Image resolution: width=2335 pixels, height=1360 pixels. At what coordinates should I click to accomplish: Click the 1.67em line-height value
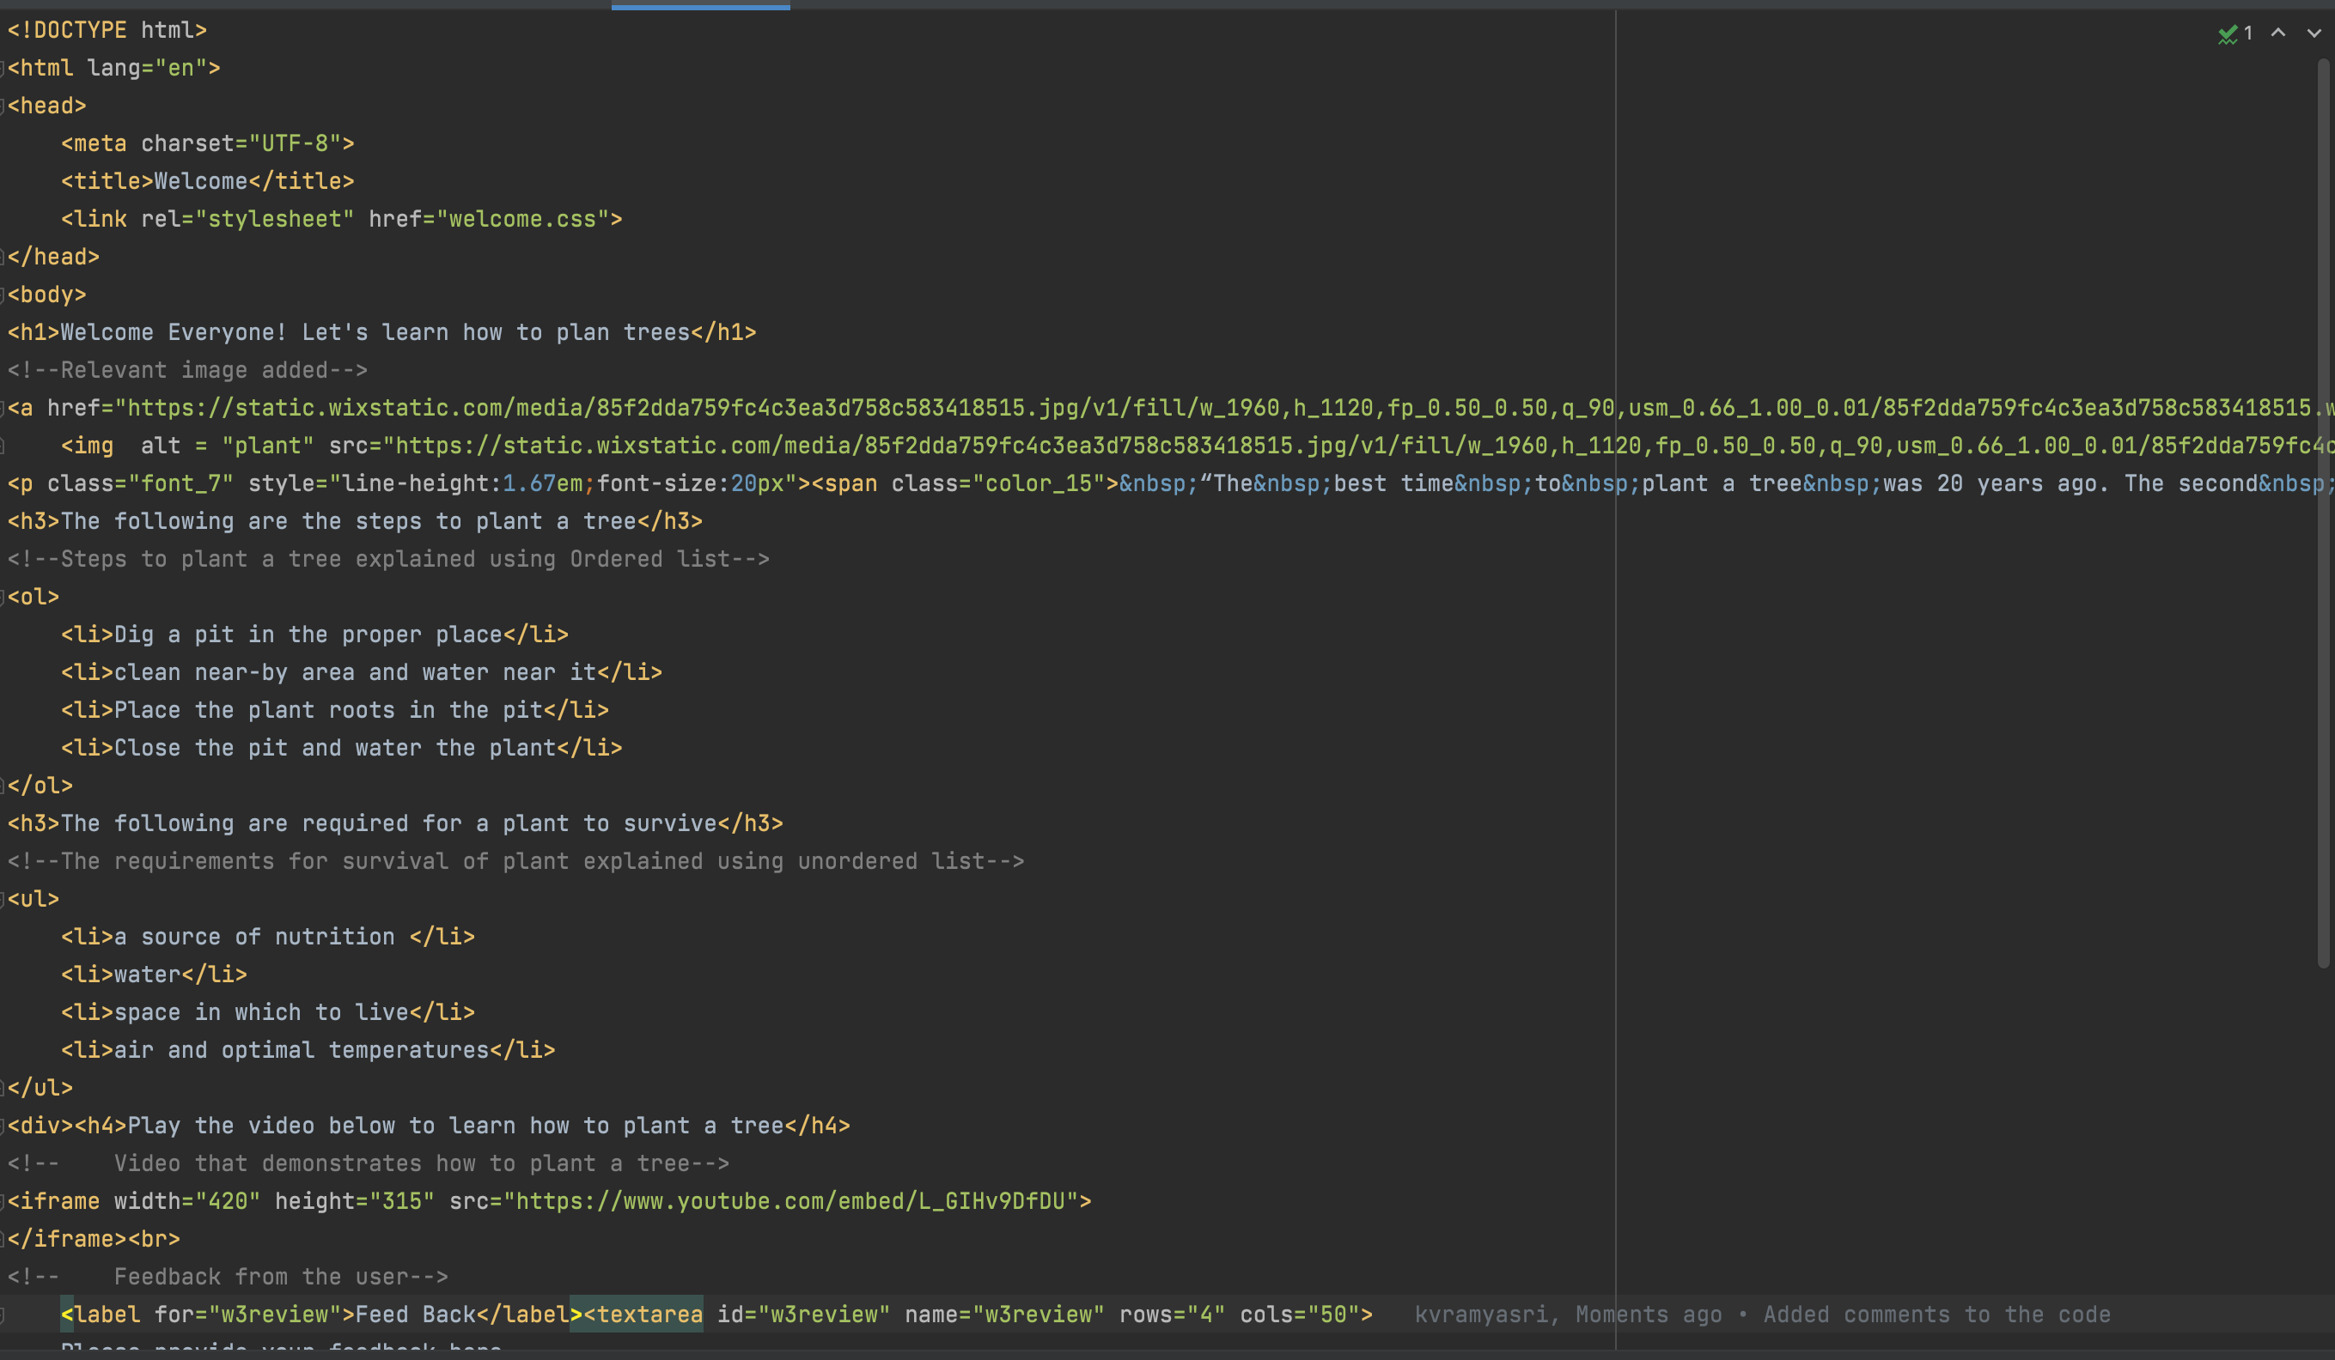[542, 484]
